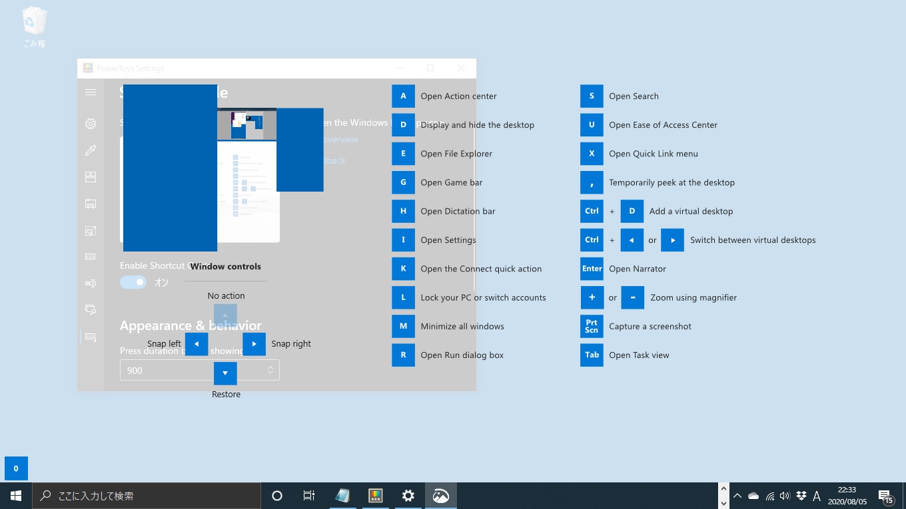Open the General settings gear in PowerToys sidebar

coord(91,124)
